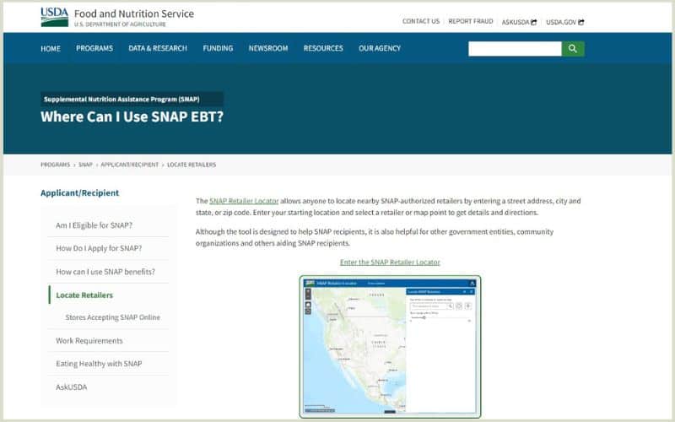Open the FUNDING menu
Viewport: 675px width, 422px height.
click(218, 48)
